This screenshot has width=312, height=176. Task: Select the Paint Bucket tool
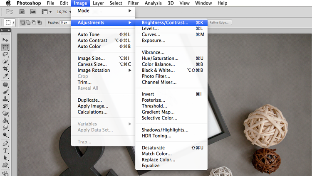click(5, 120)
